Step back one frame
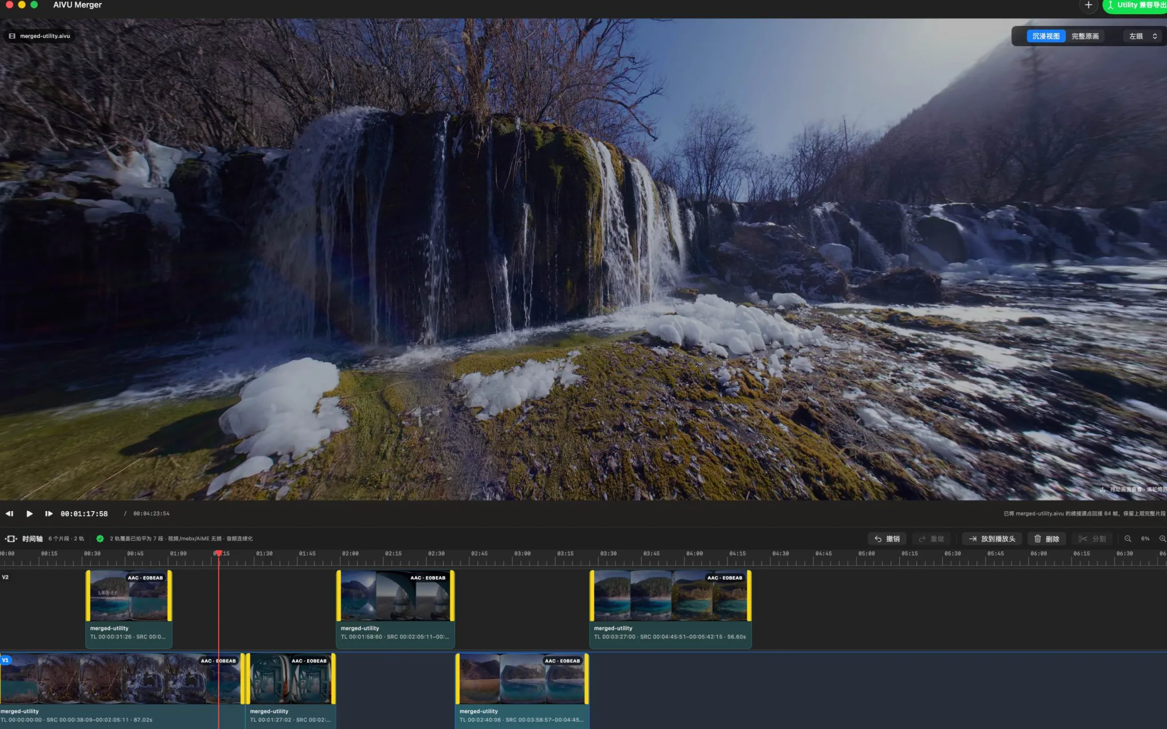The width and height of the screenshot is (1167, 729). pos(9,514)
